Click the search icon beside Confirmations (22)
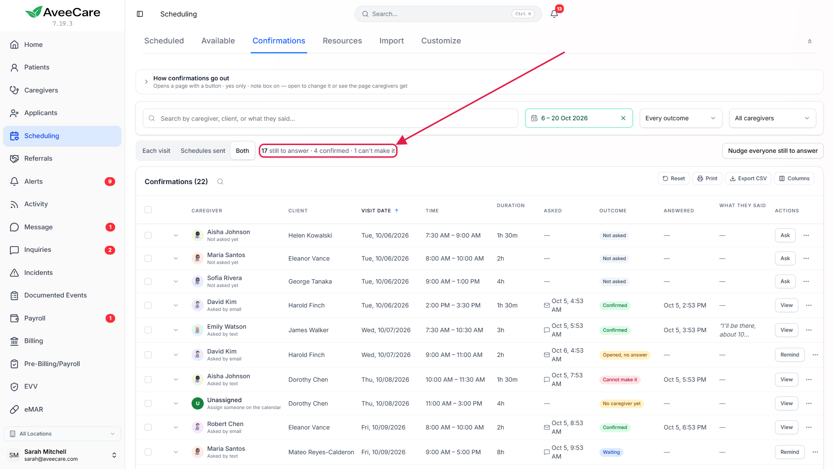Screen dimensions: 834x469 click(x=220, y=182)
